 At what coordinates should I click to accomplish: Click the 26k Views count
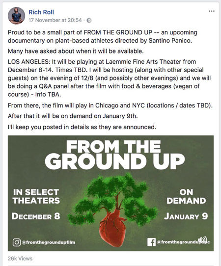coord(20,259)
